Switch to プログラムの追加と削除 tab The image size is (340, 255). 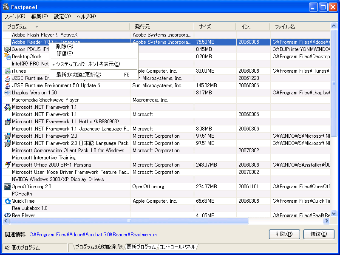99,247
